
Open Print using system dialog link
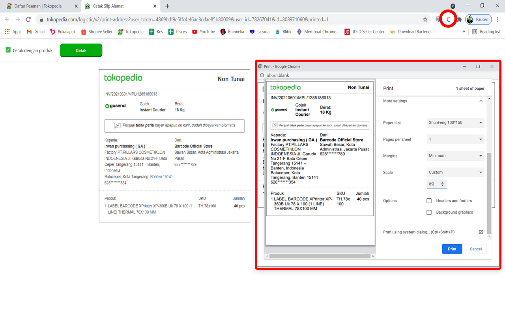point(433,232)
